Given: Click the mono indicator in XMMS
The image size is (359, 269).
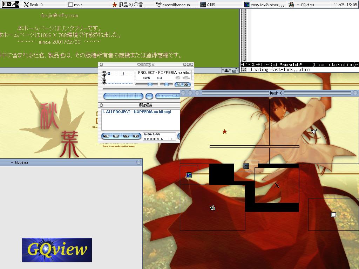Looking at the screenshot, I should (x=178, y=78).
